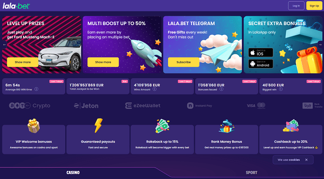
Task: Select the eZeeWallet logo
Action: (x=143, y=106)
